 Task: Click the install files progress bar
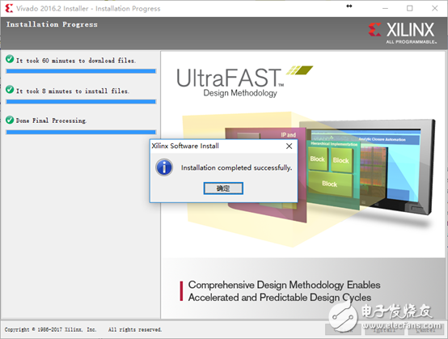pyautogui.click(x=81, y=102)
